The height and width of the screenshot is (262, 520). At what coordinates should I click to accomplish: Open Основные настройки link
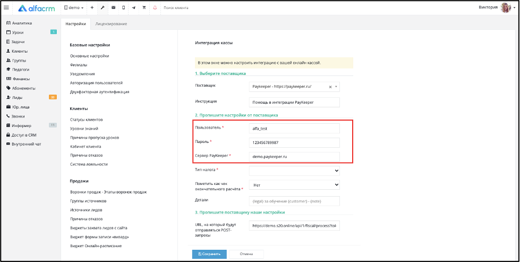coord(90,56)
